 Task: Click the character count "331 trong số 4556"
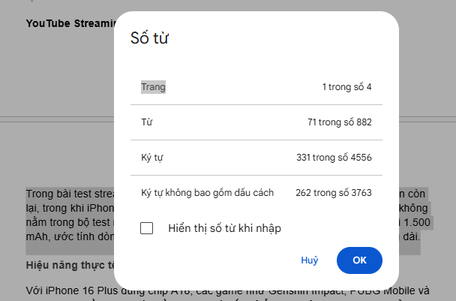pos(334,157)
